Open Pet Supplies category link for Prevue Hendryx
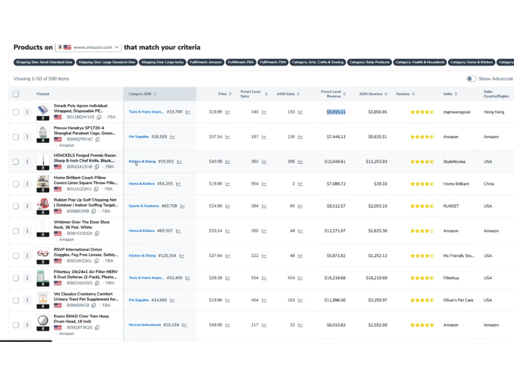 point(139,137)
